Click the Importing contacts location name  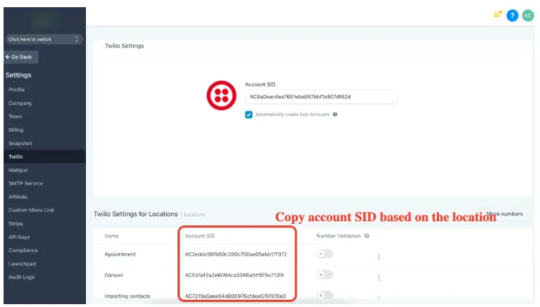click(127, 296)
